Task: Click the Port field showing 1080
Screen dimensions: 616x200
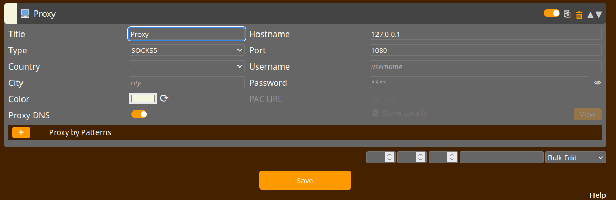Action: coord(485,50)
